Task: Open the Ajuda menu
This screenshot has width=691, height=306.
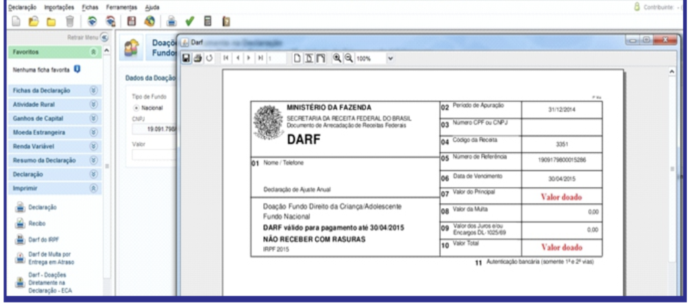Action: (152, 7)
